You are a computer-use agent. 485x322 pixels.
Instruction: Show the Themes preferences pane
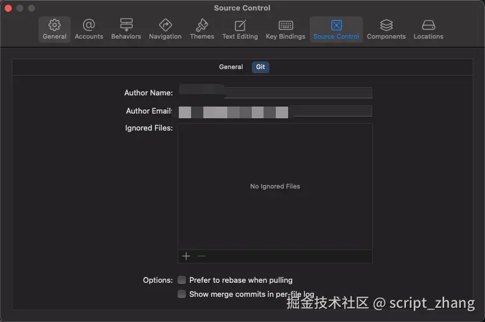click(202, 29)
